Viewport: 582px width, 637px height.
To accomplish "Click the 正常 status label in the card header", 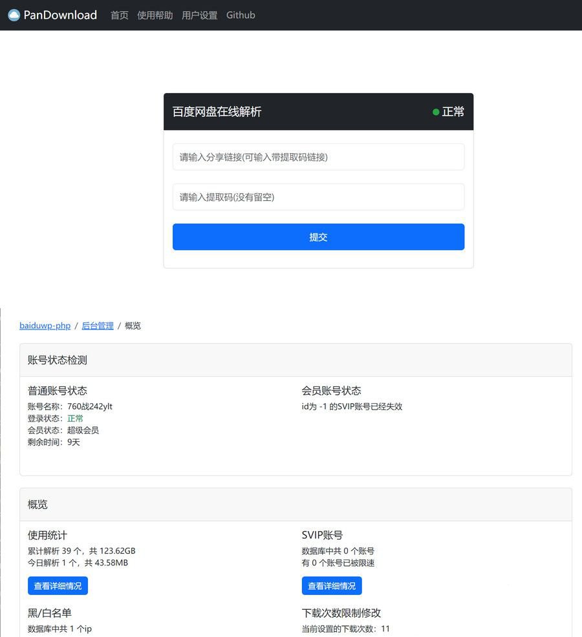I will click(453, 112).
